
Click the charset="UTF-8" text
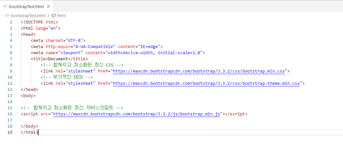coord(64,40)
